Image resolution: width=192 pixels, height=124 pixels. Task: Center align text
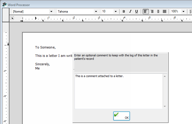tap(158, 12)
